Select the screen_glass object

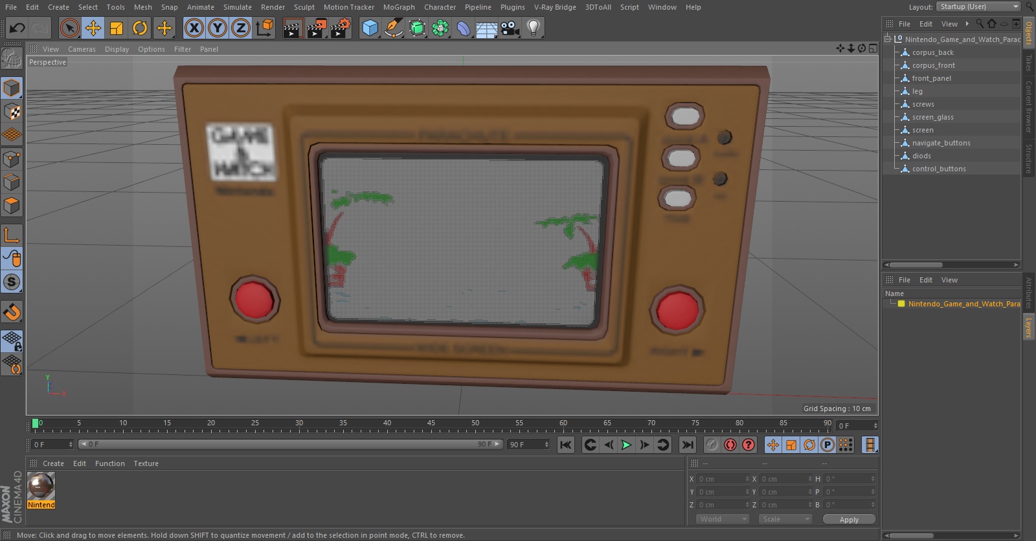pos(932,117)
